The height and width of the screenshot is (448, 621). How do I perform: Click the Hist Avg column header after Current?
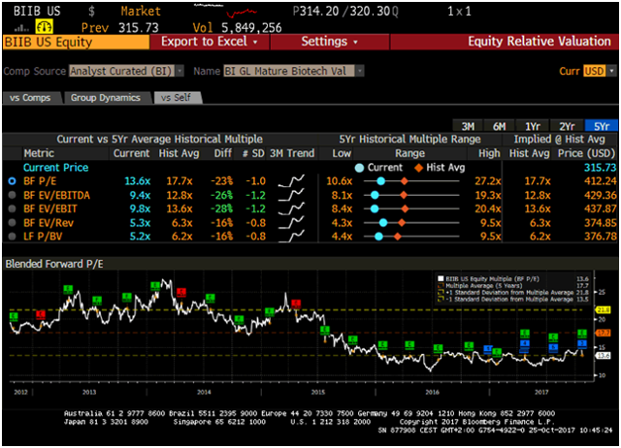[x=179, y=153]
